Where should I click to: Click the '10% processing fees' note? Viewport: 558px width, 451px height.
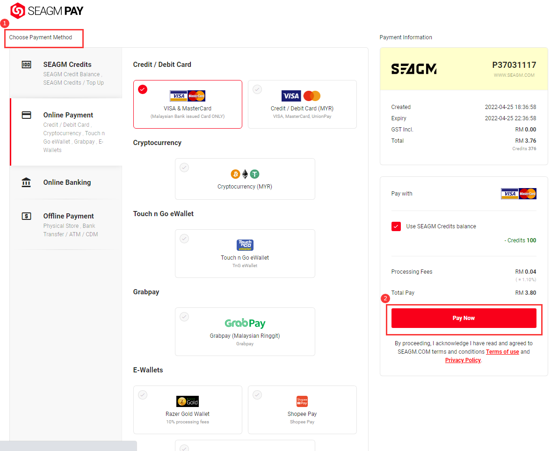(x=188, y=422)
